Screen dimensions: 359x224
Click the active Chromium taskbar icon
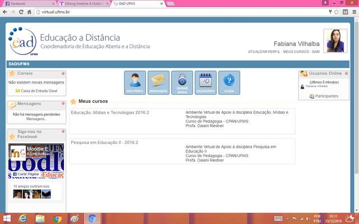92,218
